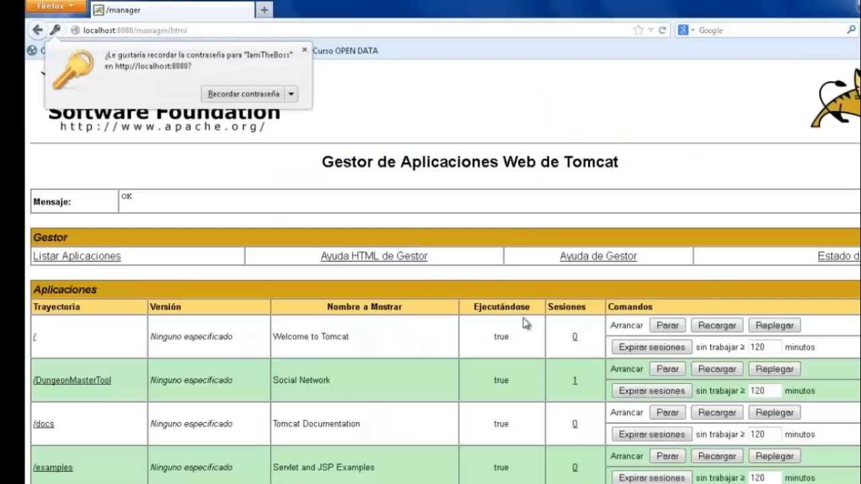Viewport: 861px width, 484px height.
Task: Click the Social Network display name
Action: (x=301, y=380)
